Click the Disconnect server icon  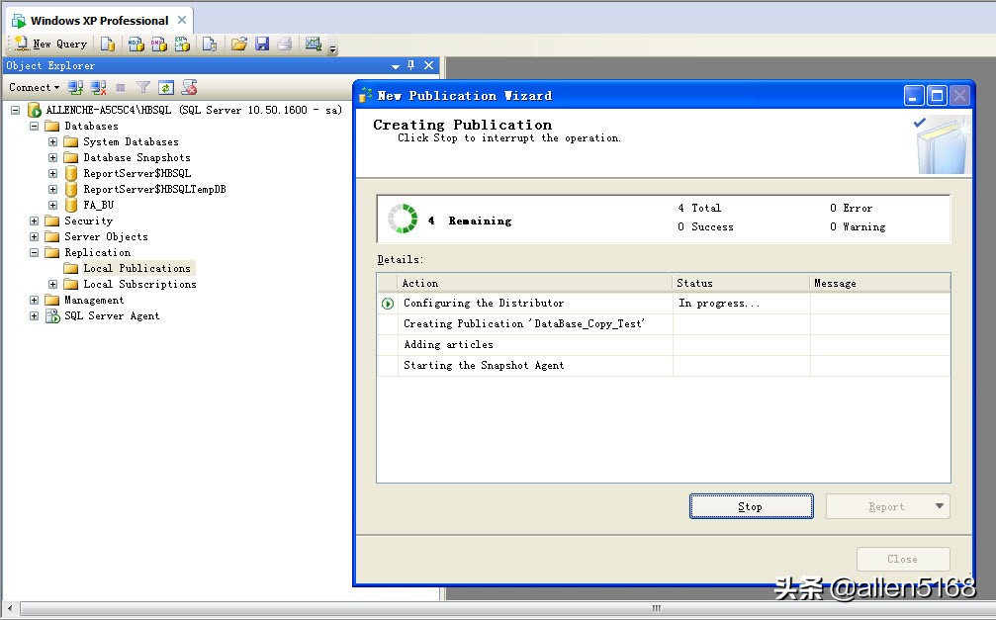coord(99,87)
